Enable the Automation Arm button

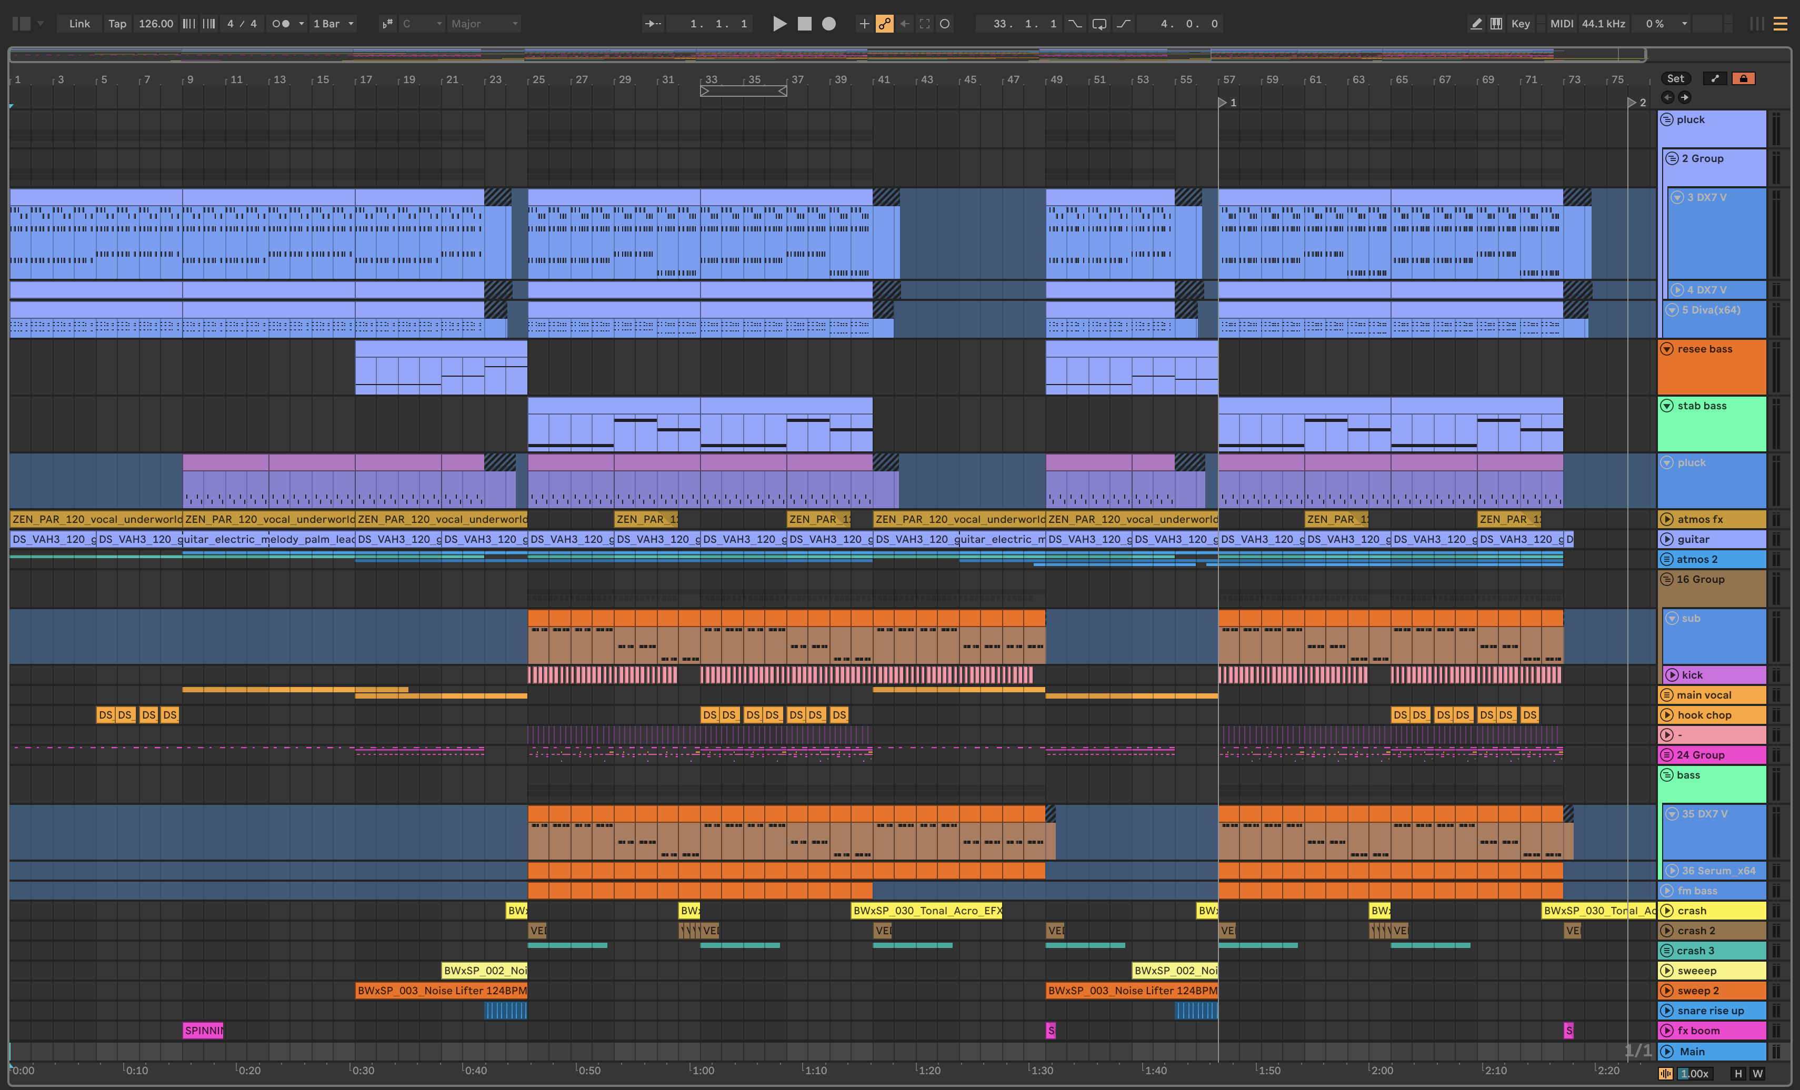pyautogui.click(x=885, y=23)
